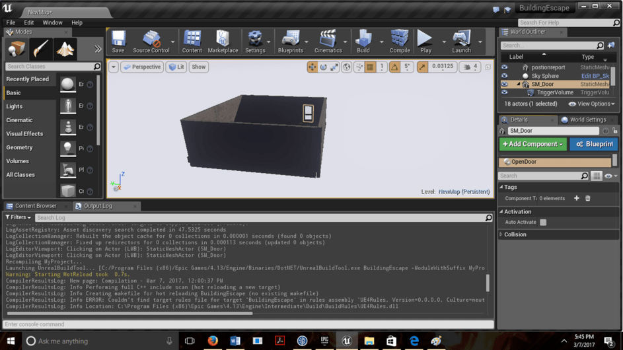Clear Component Tags with trash icon

587,198
